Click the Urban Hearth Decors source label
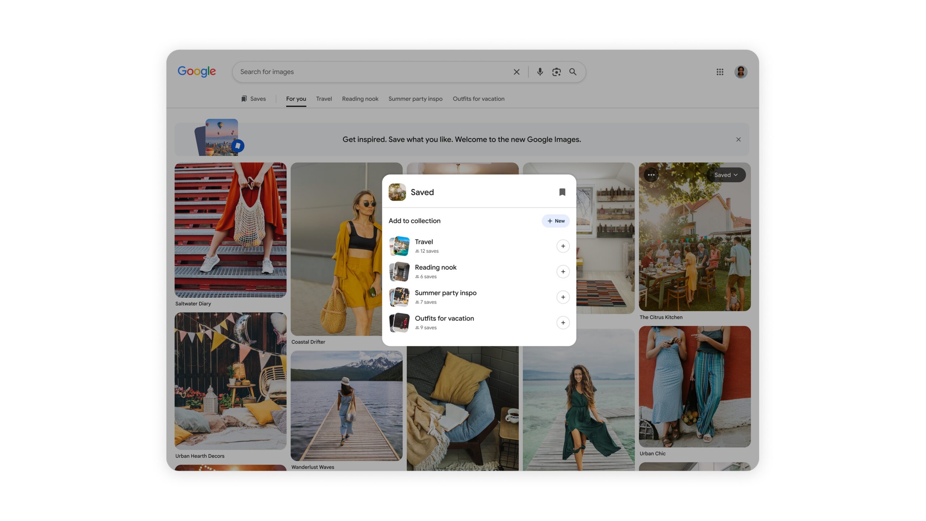 (200, 456)
